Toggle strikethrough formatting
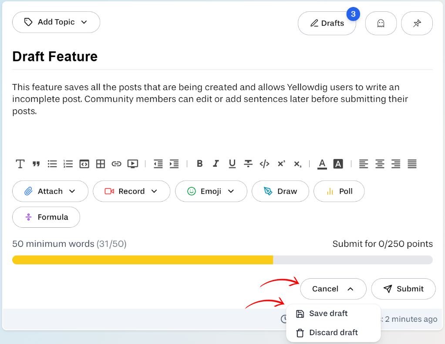This screenshot has height=344, width=445. [248, 164]
